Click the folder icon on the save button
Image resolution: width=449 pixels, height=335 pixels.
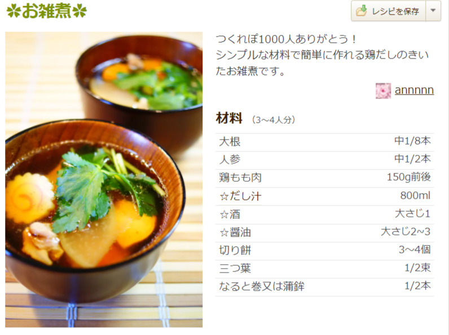[362, 11]
